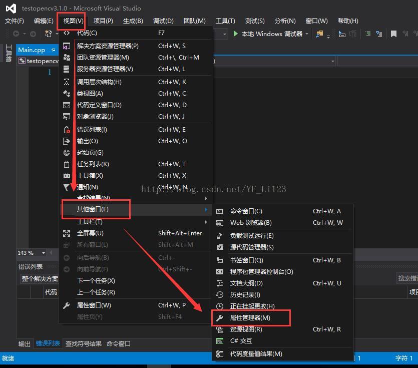Open the editor member dropdown arrow

pyautogui.click(x=333, y=61)
